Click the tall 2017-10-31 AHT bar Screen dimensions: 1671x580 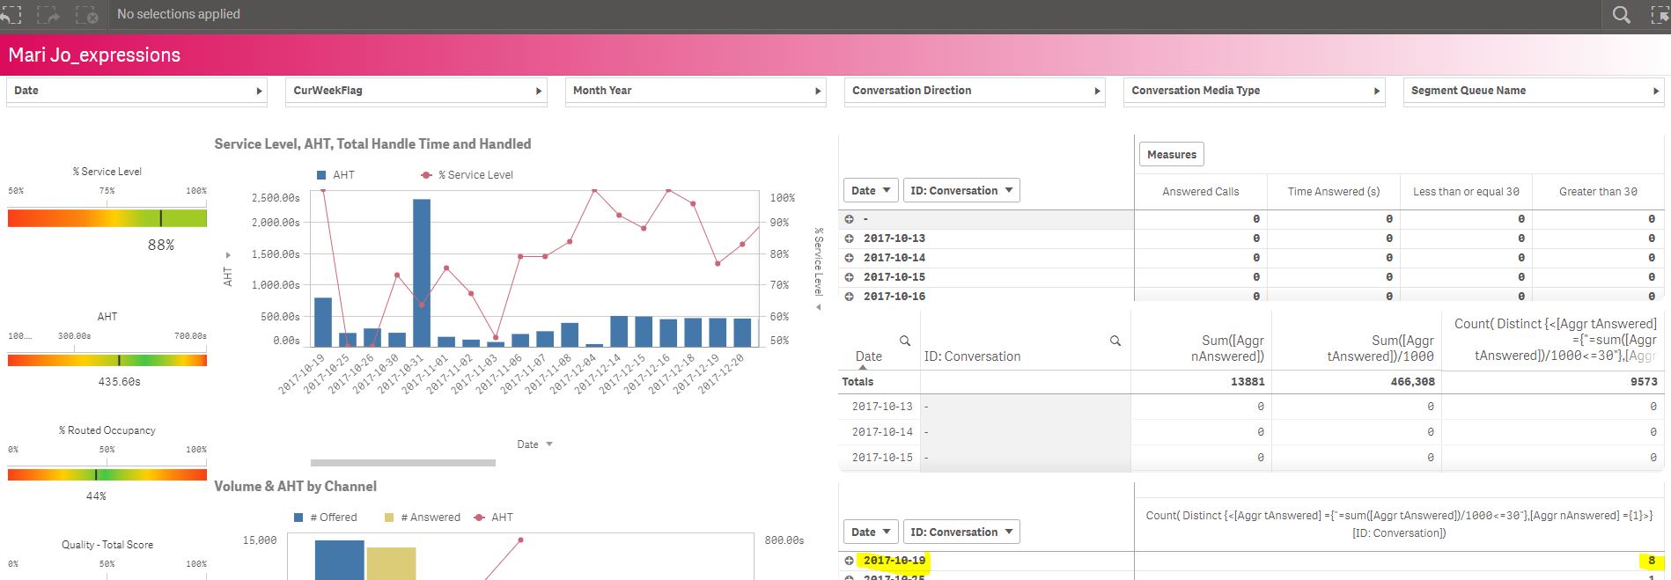click(421, 273)
